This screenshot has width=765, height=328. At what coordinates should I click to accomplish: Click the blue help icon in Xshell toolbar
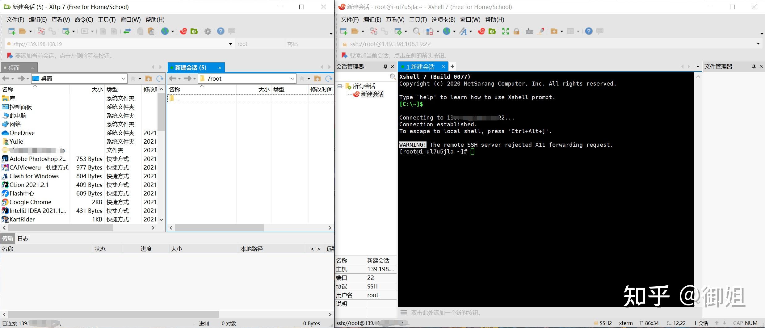click(x=589, y=31)
